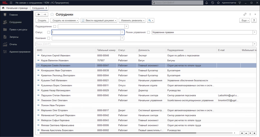Click the Создать button
Viewport: 260px width, 137px height.
(x=42, y=20)
